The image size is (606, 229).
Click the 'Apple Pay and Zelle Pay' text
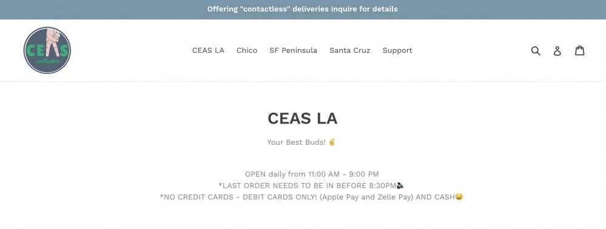pos(367,197)
